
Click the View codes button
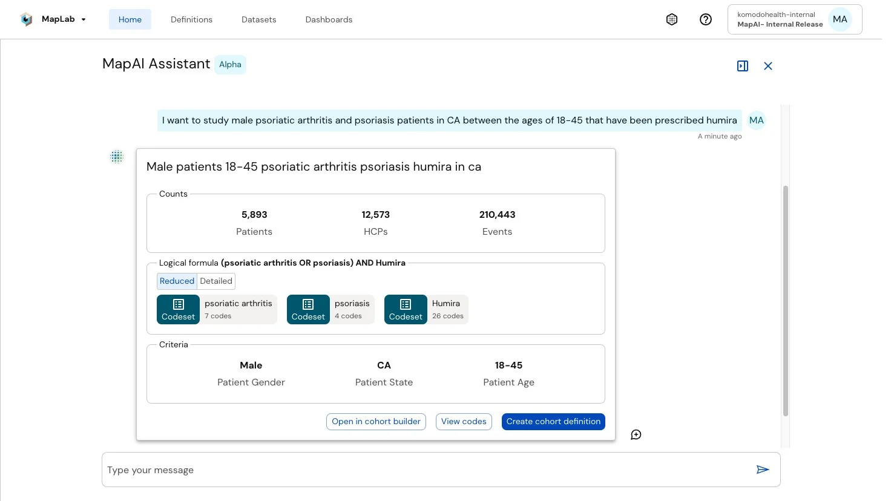(464, 422)
